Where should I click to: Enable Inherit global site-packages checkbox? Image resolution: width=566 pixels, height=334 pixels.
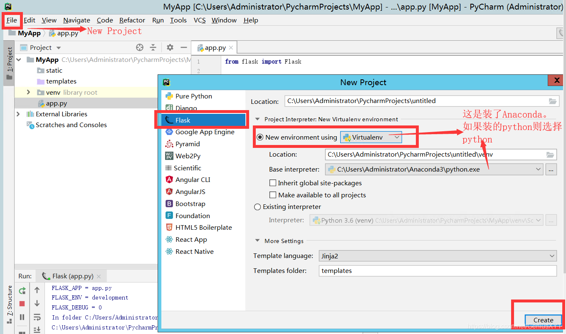[273, 183]
